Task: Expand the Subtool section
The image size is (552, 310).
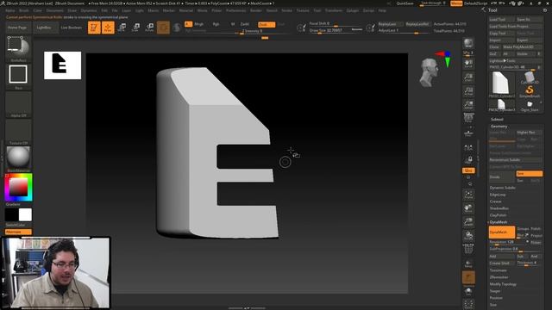Action: tap(497, 119)
